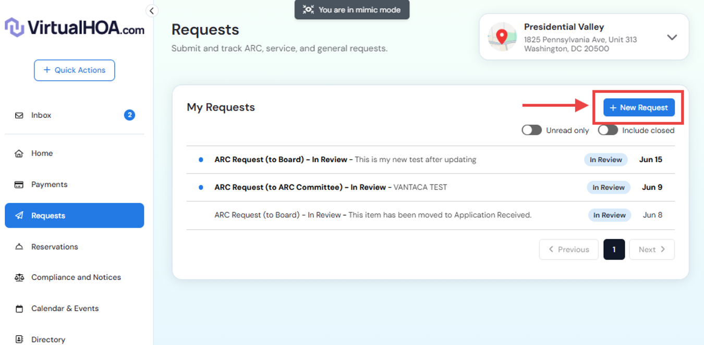Toggle the Unread only switch
This screenshot has height=345, width=704.
click(532, 130)
